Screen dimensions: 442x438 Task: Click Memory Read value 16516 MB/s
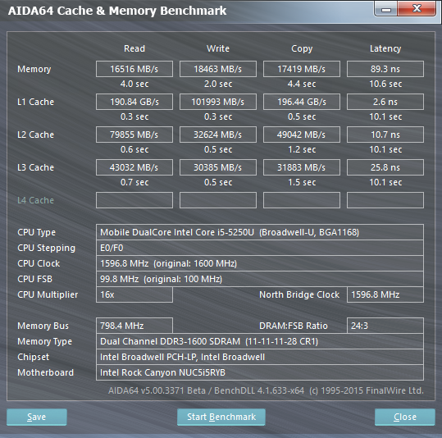click(134, 69)
